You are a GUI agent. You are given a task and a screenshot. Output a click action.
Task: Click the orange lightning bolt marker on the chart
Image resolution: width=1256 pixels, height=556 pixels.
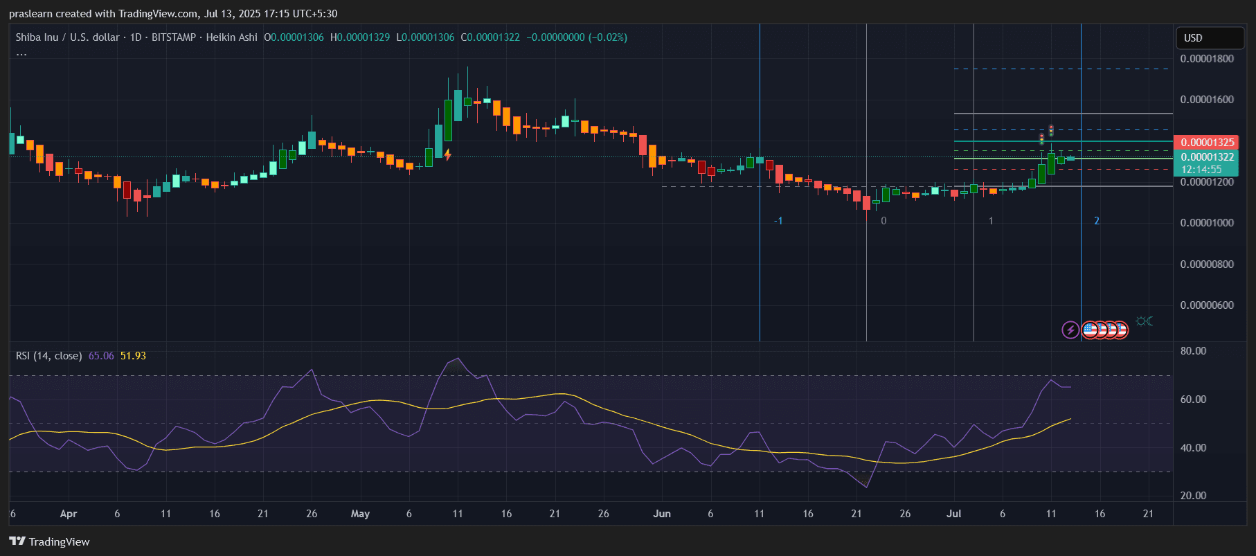(x=448, y=154)
